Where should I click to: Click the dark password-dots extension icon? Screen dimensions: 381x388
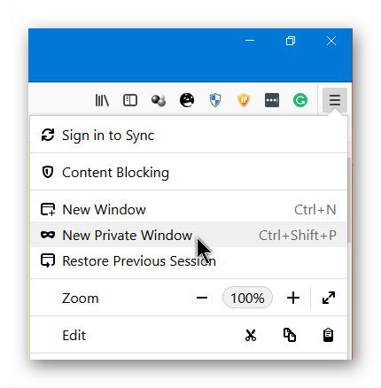point(272,100)
